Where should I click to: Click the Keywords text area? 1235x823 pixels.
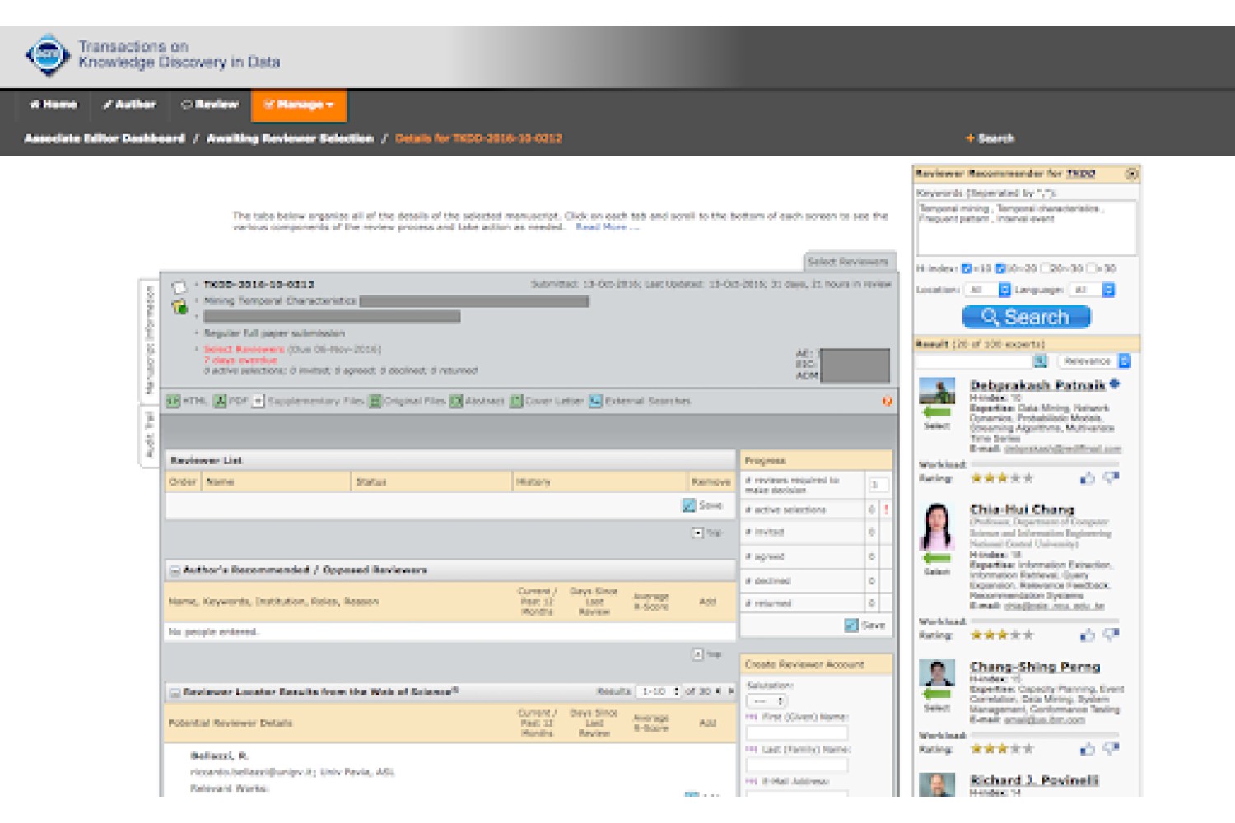(1027, 228)
